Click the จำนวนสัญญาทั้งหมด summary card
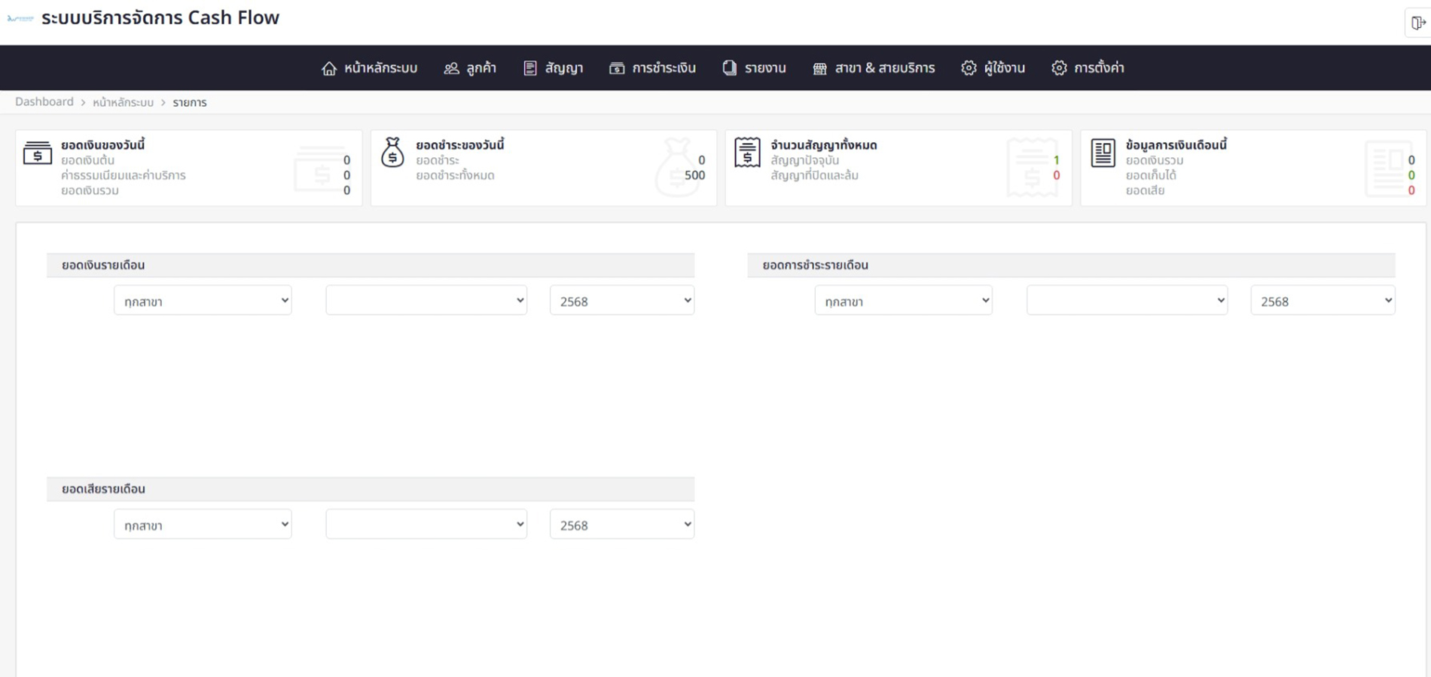Screen dimensions: 1431x677 (898, 168)
